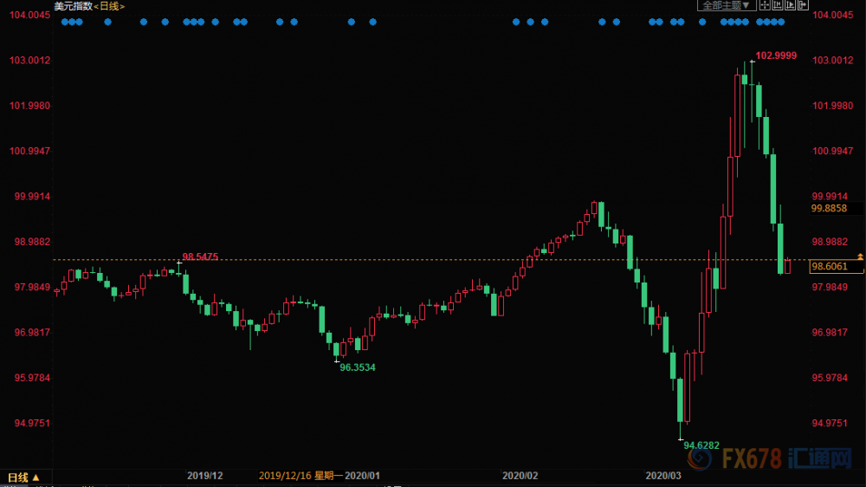Click the rightmost toolbar icon with right arrow
Image resolution: width=866 pixels, height=487 pixels.
[803, 5]
